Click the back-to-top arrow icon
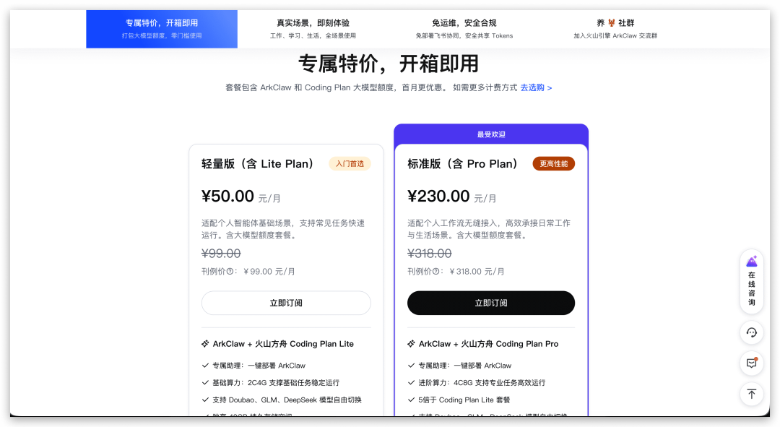 (x=752, y=394)
